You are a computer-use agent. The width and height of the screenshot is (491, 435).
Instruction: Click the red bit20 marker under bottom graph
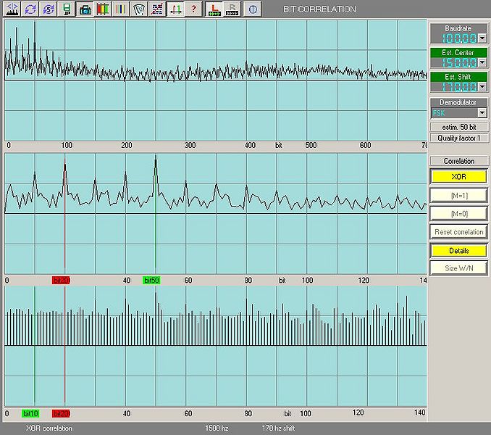61,413
